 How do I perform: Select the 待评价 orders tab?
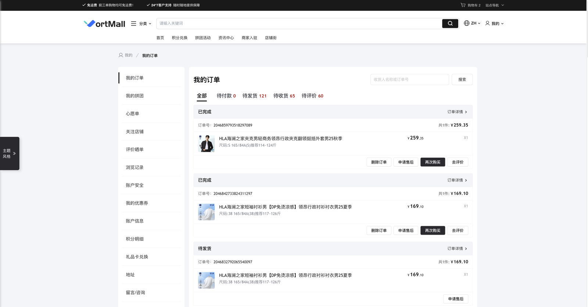tap(312, 96)
